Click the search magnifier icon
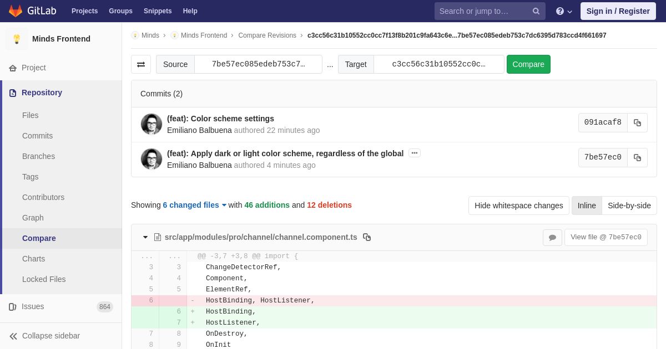 536,11
